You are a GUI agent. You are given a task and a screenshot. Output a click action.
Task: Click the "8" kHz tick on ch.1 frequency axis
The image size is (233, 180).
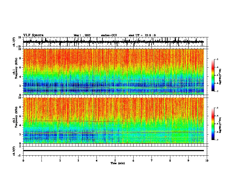tap(21, 58)
